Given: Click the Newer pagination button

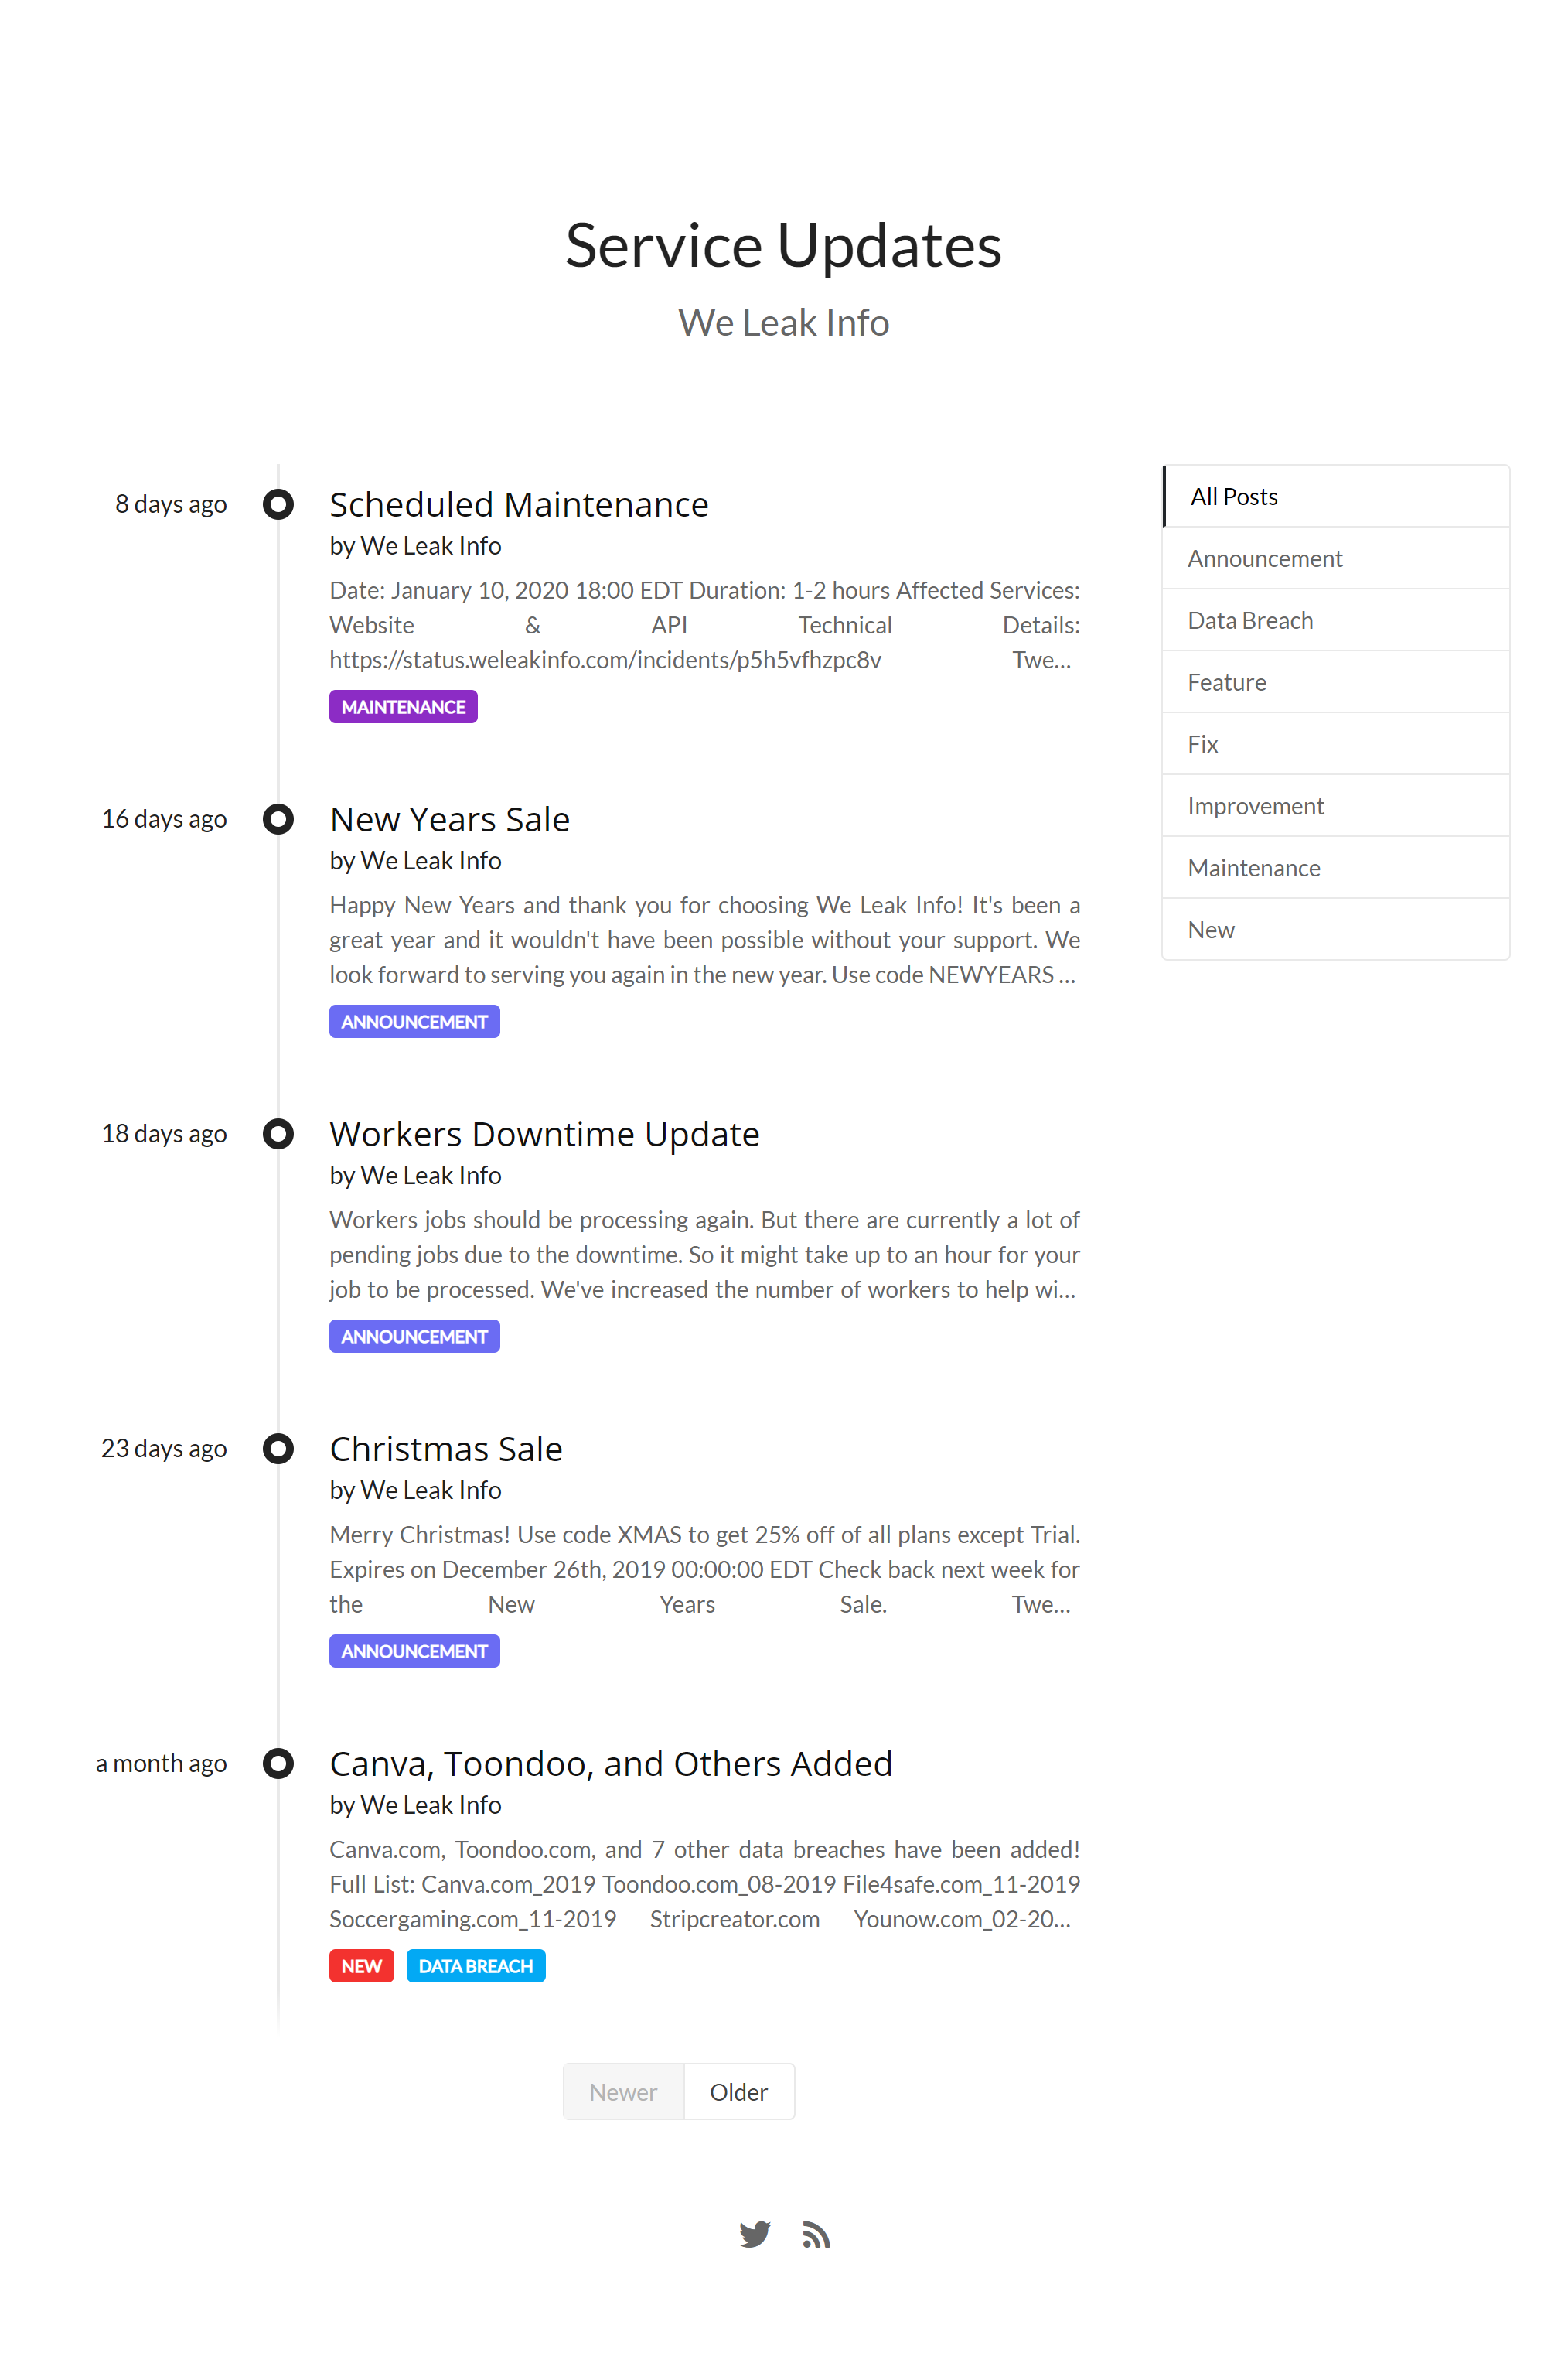Looking at the screenshot, I should pos(623,2092).
